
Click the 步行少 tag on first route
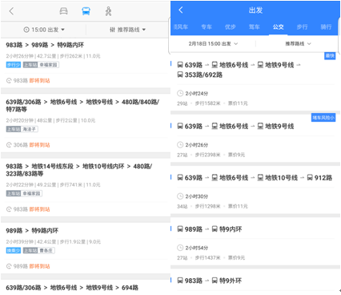pyautogui.click(x=14, y=65)
